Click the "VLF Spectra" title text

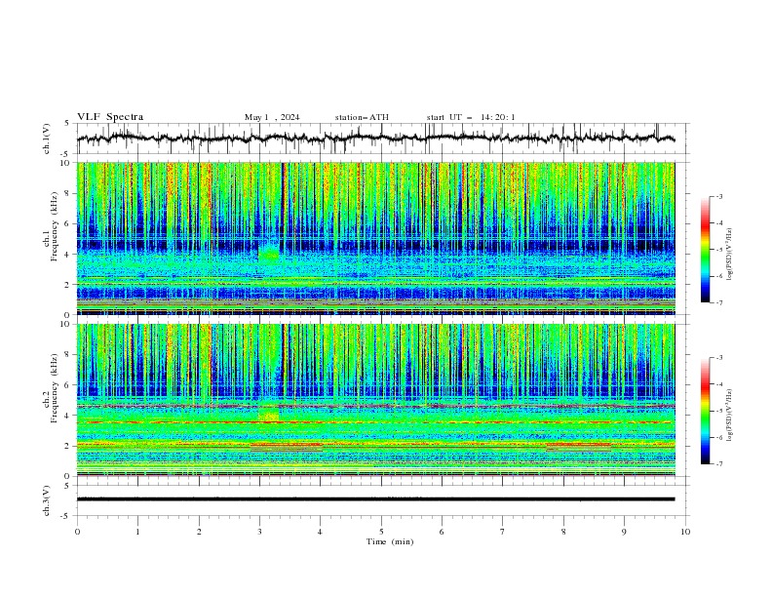click(110, 117)
